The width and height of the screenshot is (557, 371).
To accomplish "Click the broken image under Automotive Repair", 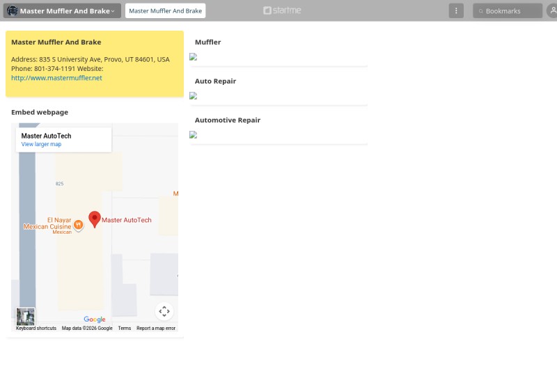I will coord(194,135).
